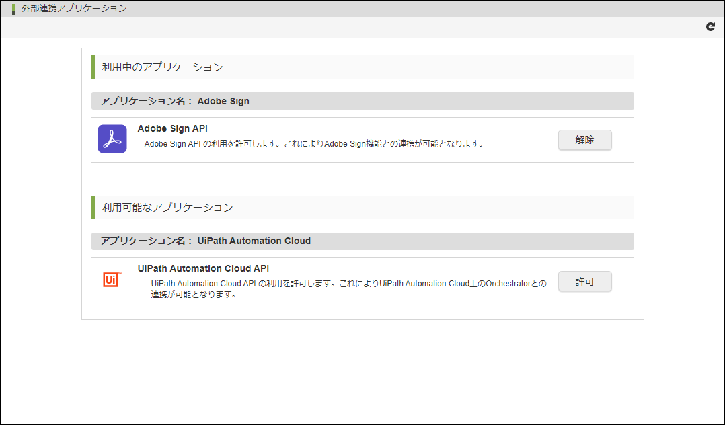The width and height of the screenshot is (725, 425).
Task: Click 'UiPath Automation Cloud' name in the gray header
Action: coord(254,241)
